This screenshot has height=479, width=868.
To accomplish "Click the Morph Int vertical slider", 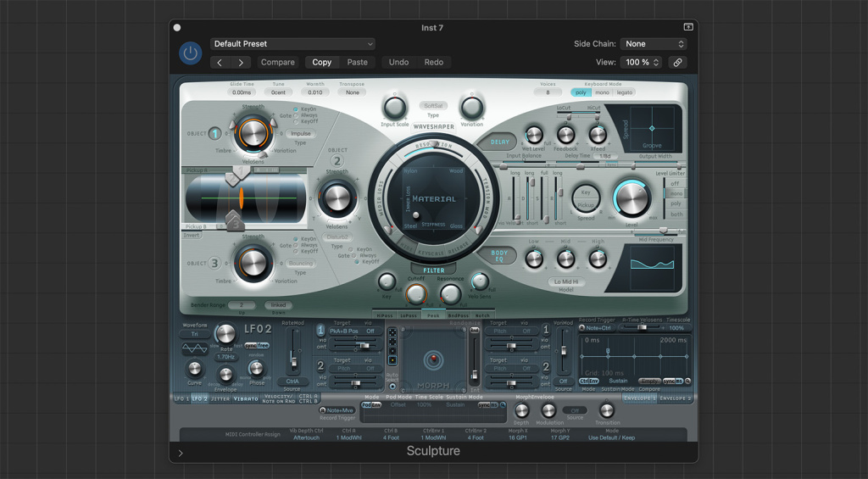I will [x=475, y=360].
